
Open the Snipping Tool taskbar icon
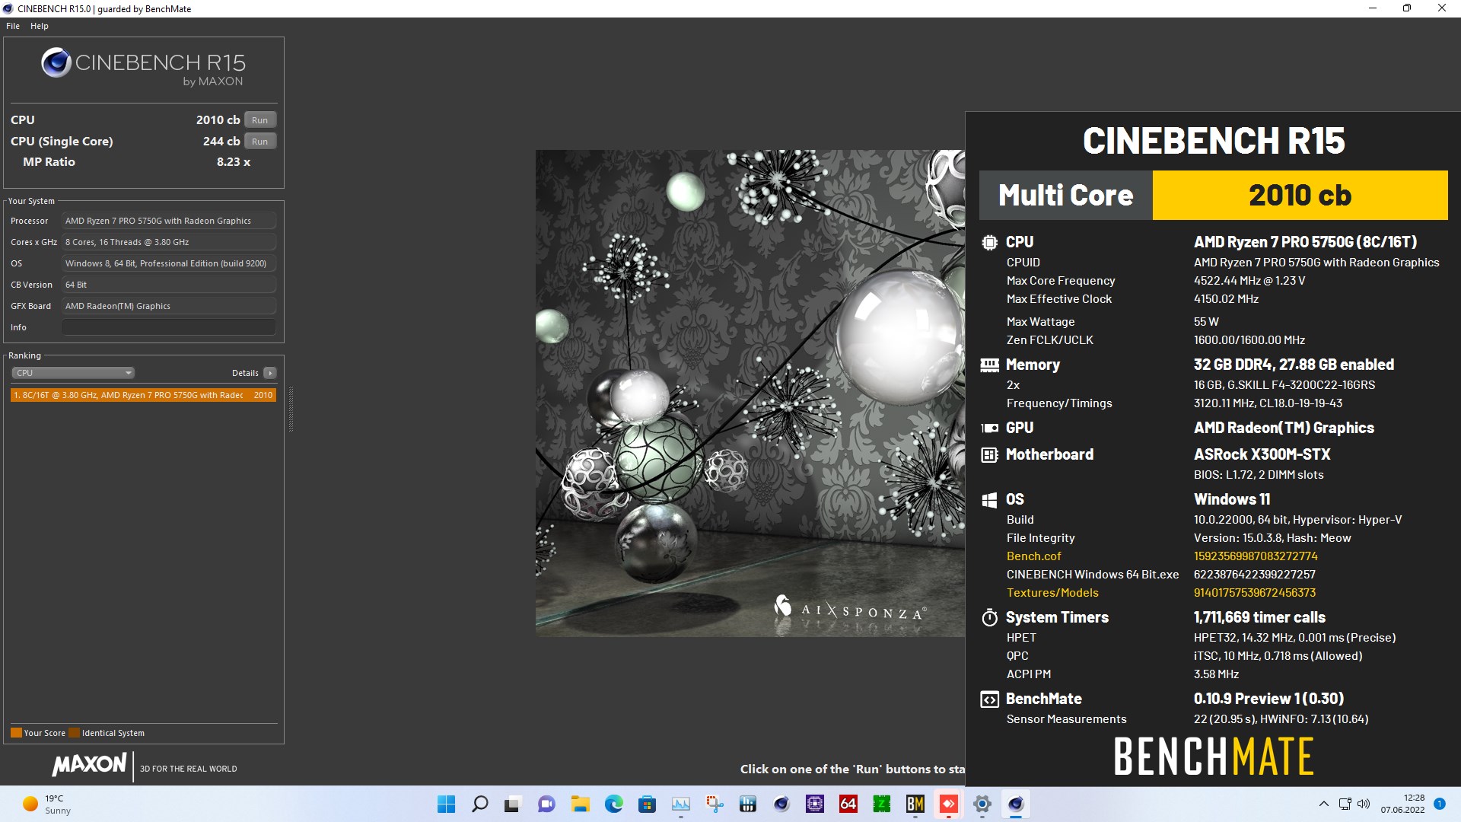click(715, 804)
